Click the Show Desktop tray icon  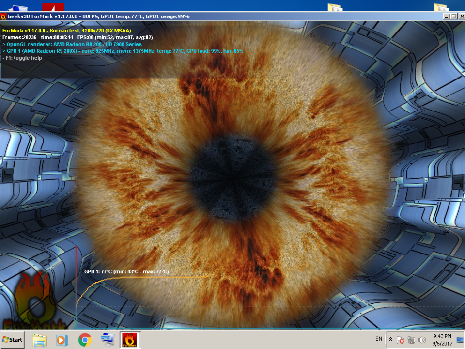click(x=460, y=340)
